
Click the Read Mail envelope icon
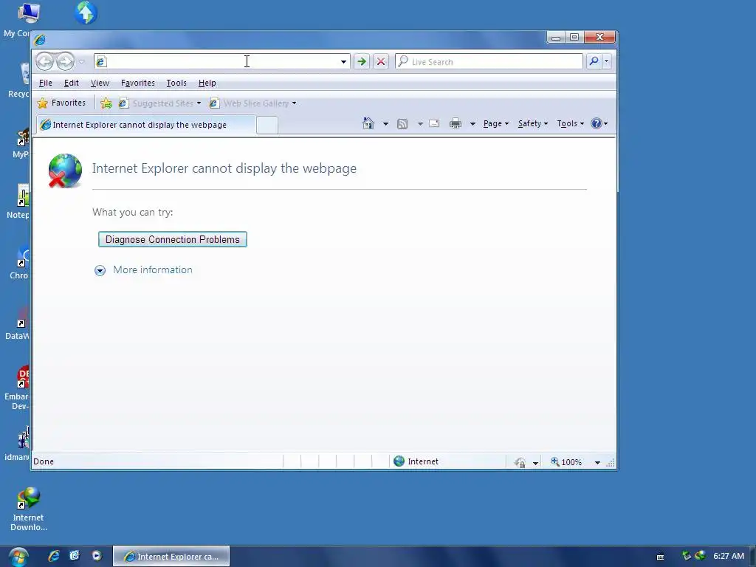tap(434, 123)
